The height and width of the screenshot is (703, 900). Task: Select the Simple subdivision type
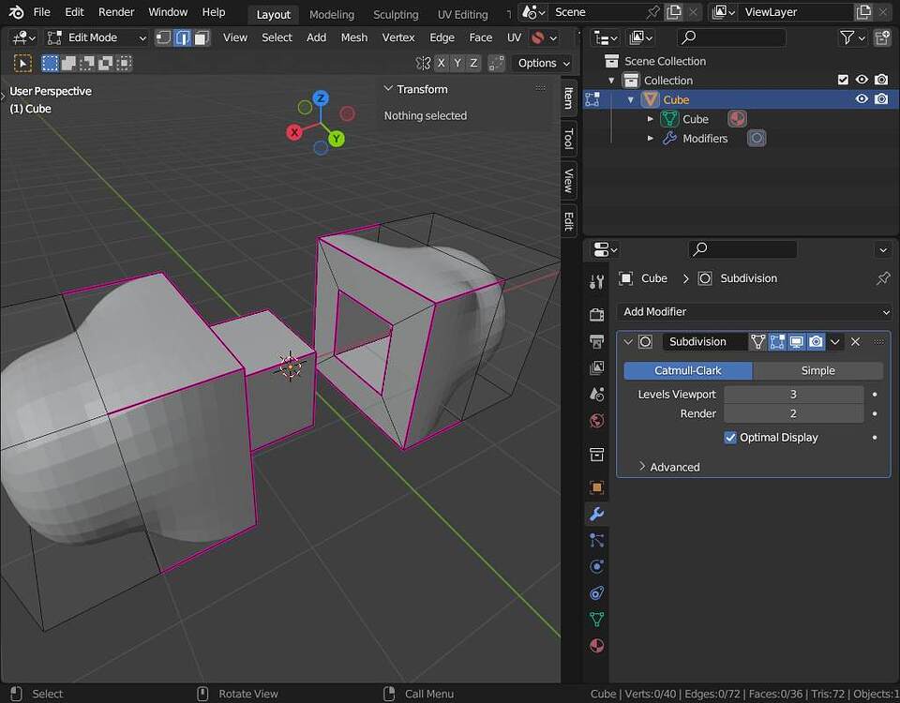pyautogui.click(x=817, y=371)
